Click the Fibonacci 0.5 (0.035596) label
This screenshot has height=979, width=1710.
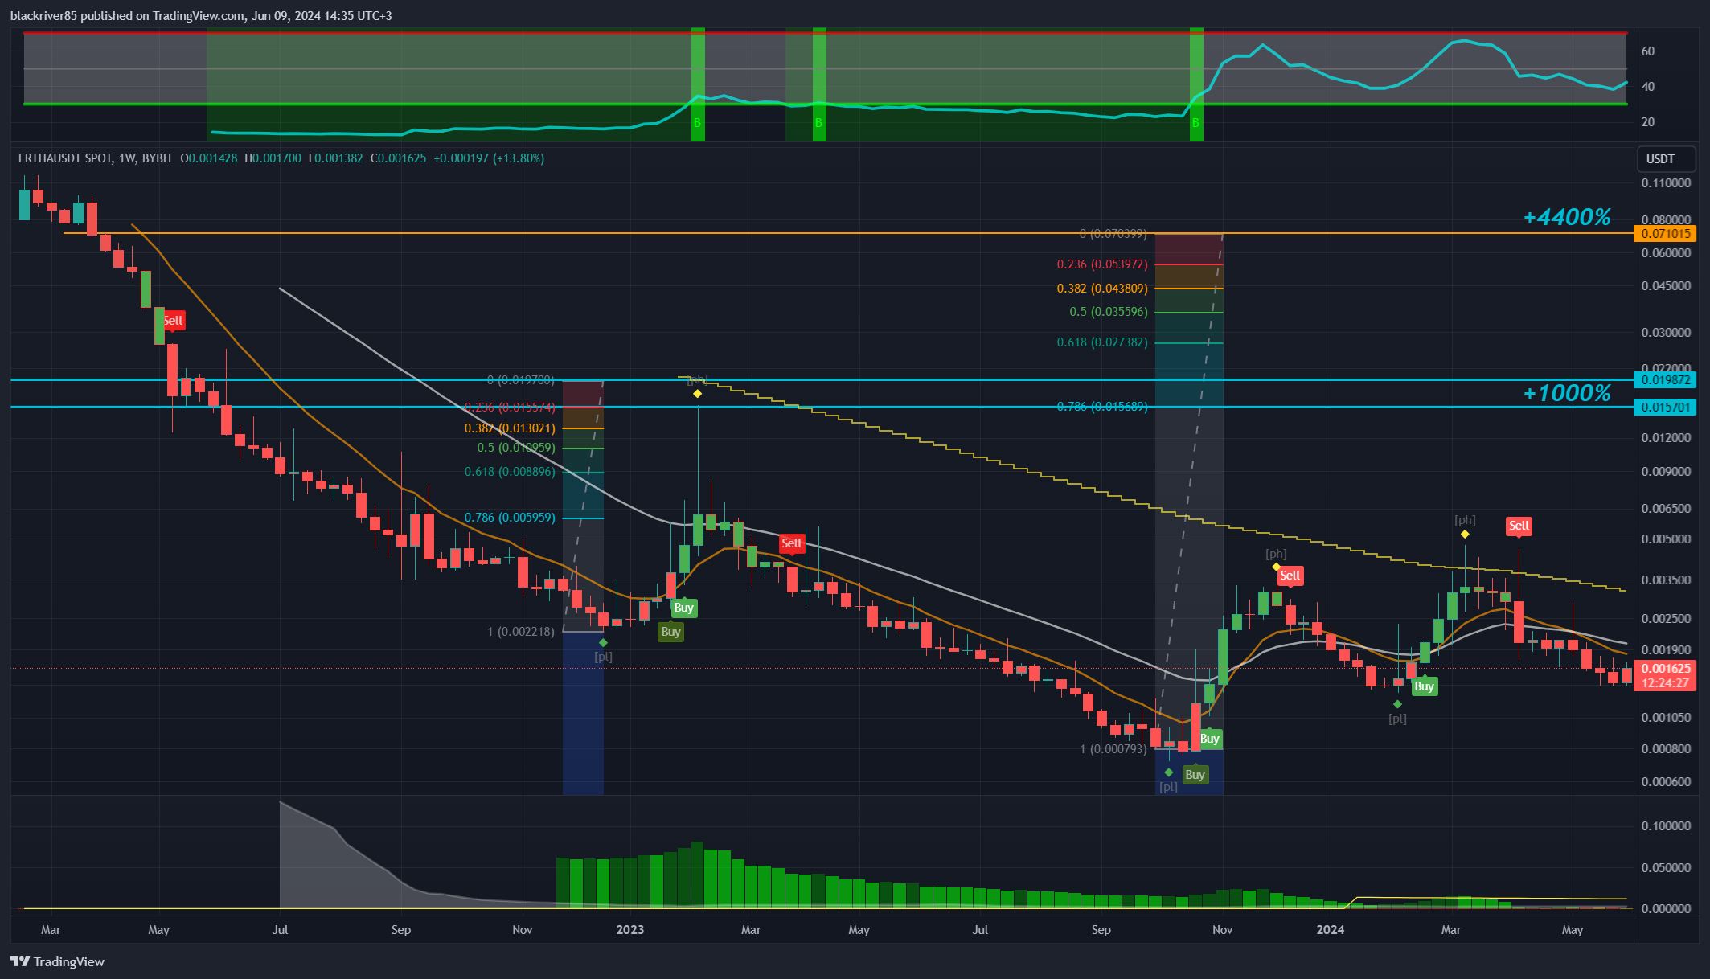pos(1109,312)
